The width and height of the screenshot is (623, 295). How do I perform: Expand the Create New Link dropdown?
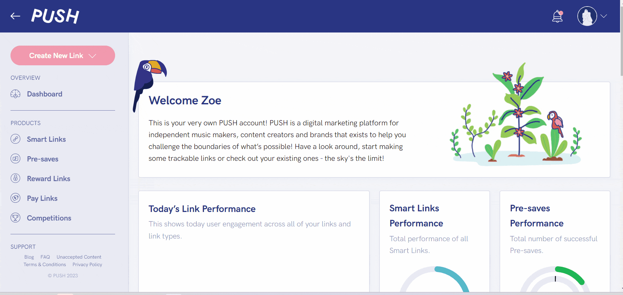(63, 55)
